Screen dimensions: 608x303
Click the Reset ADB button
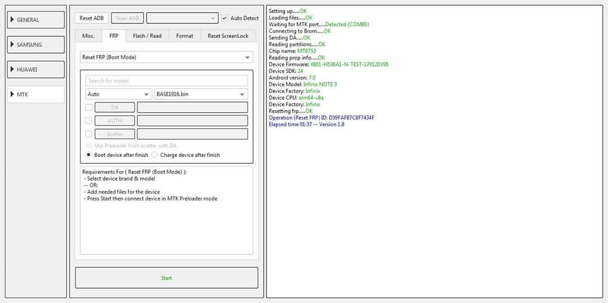coord(92,18)
